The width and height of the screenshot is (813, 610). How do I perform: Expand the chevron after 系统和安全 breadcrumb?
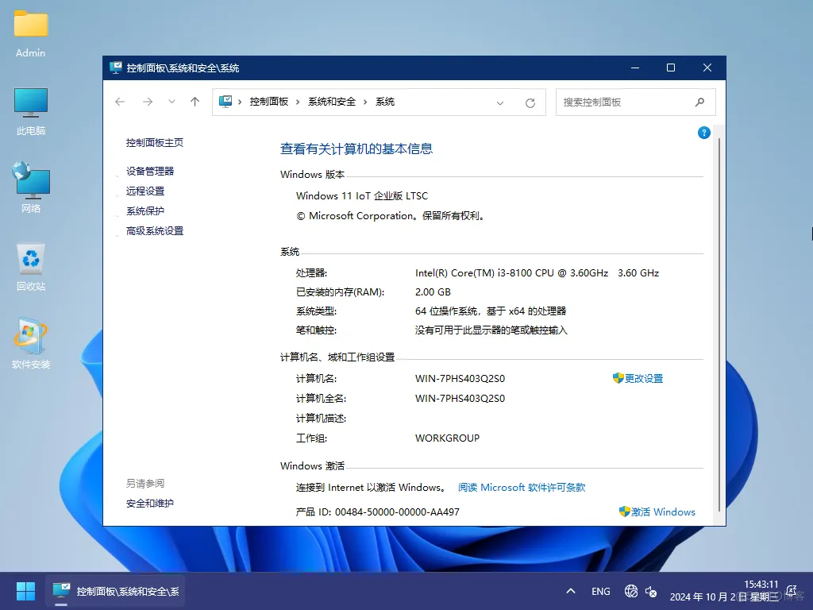click(x=365, y=102)
